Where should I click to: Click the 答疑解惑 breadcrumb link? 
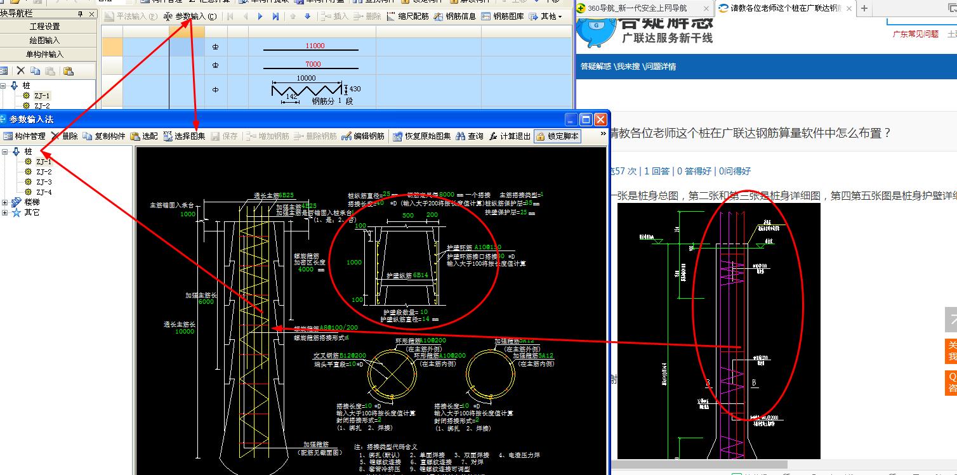click(595, 66)
